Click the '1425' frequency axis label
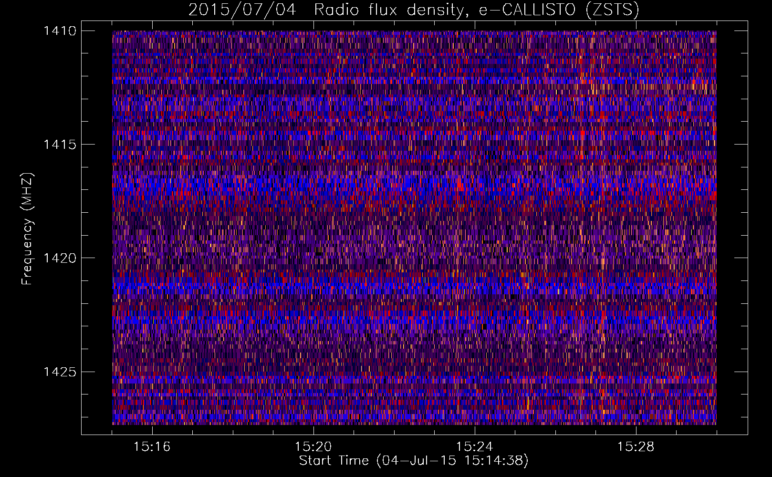 point(60,372)
